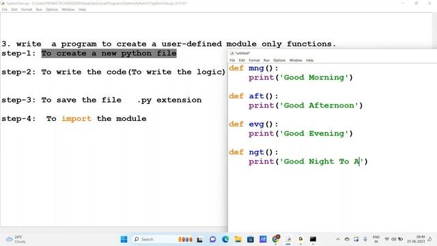Show hidden system tray icons
This screenshot has width=437, height=246.
click(338, 239)
